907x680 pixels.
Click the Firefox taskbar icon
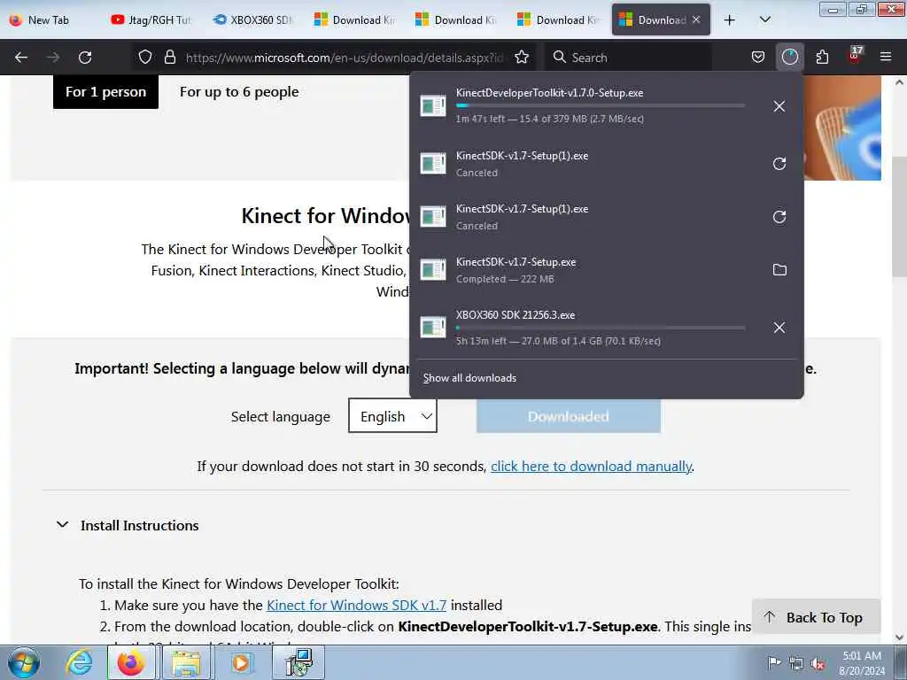click(131, 662)
